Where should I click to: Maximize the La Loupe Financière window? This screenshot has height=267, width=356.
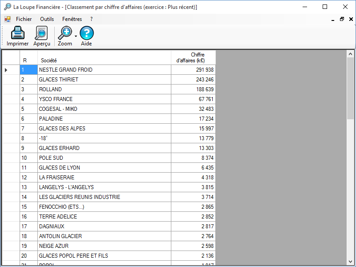(325, 7)
